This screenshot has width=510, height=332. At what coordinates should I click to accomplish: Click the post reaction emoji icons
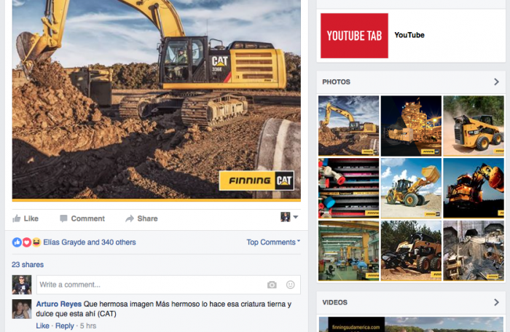coord(26,242)
